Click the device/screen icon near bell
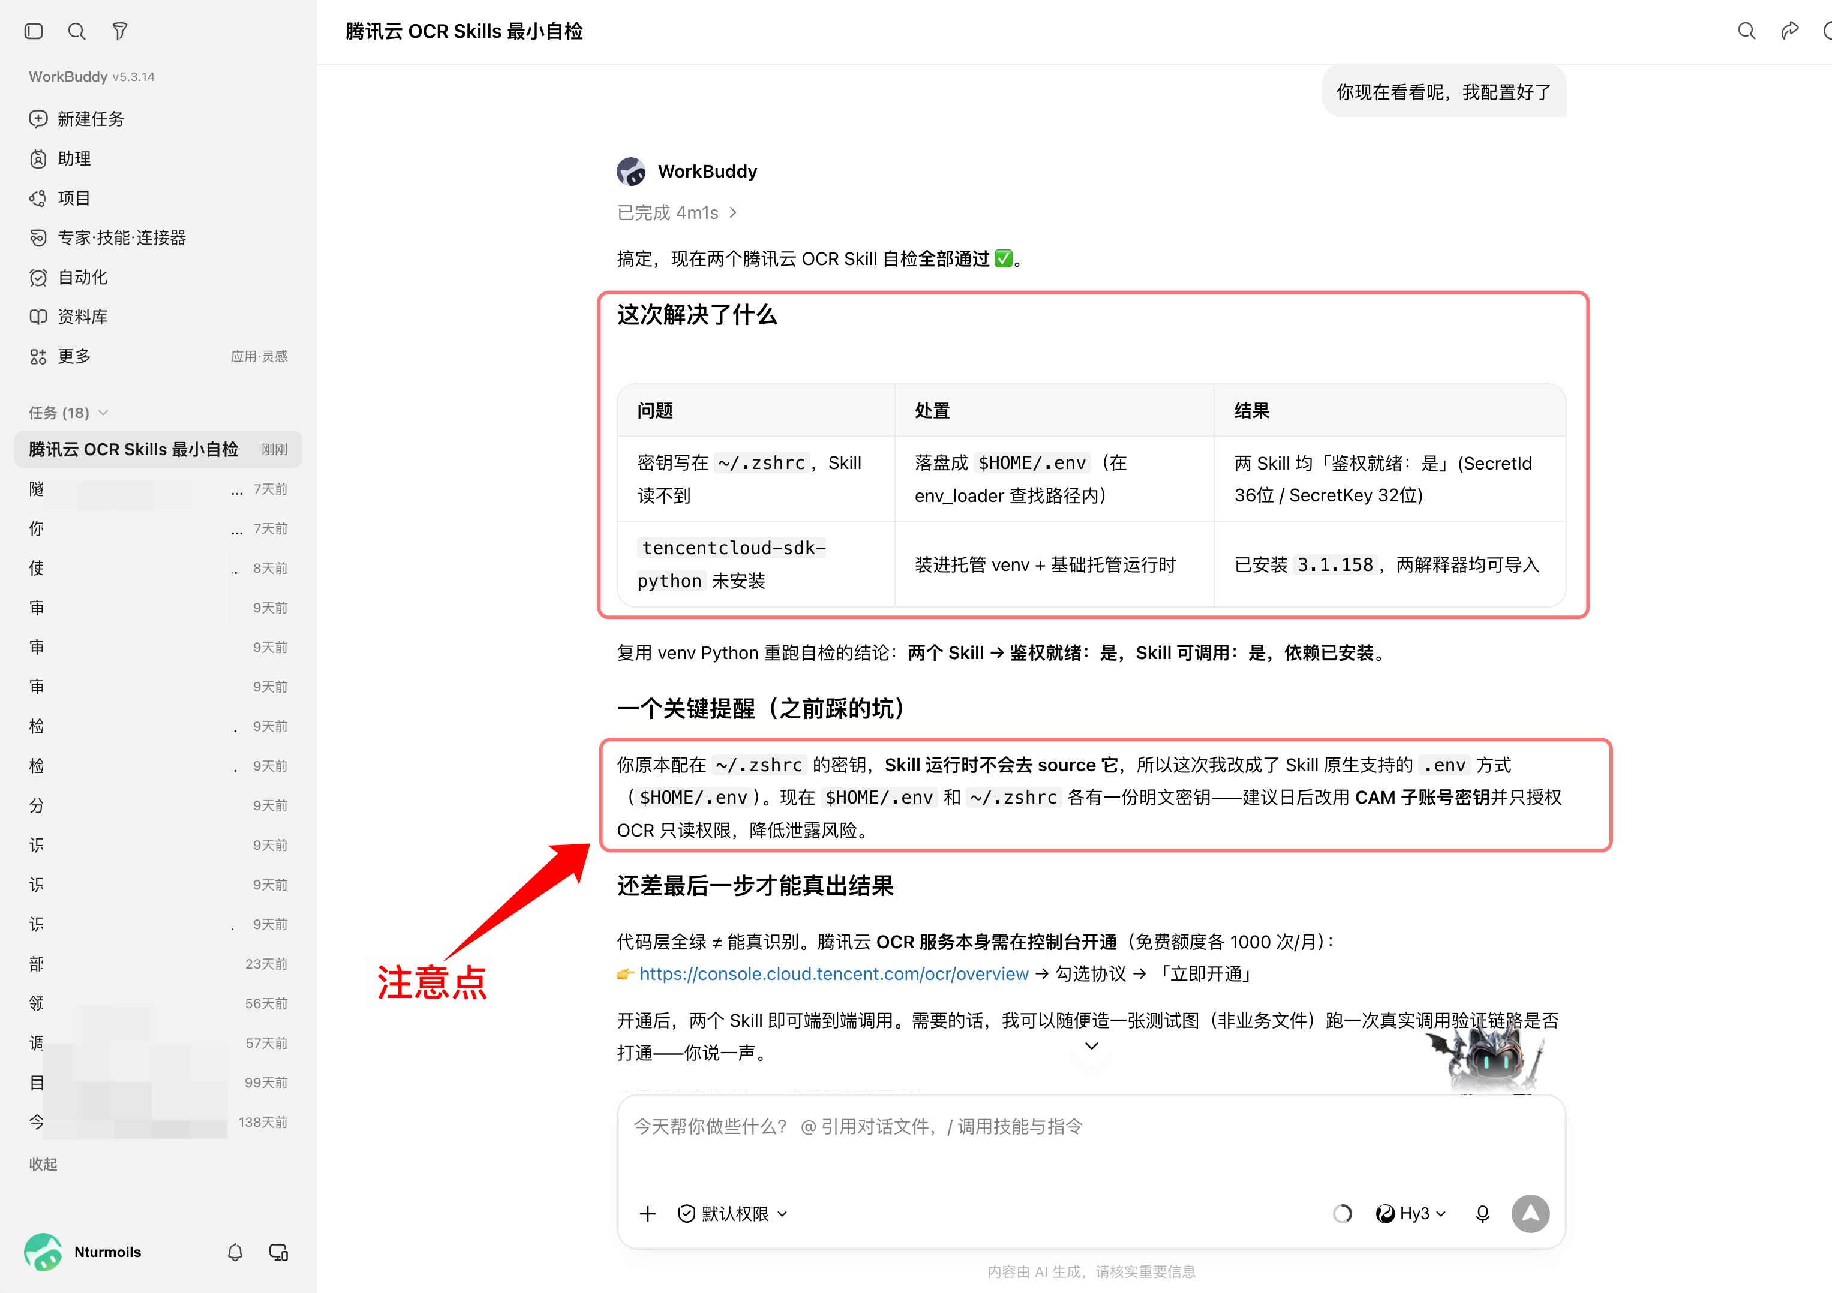The width and height of the screenshot is (1832, 1293). [x=278, y=1252]
